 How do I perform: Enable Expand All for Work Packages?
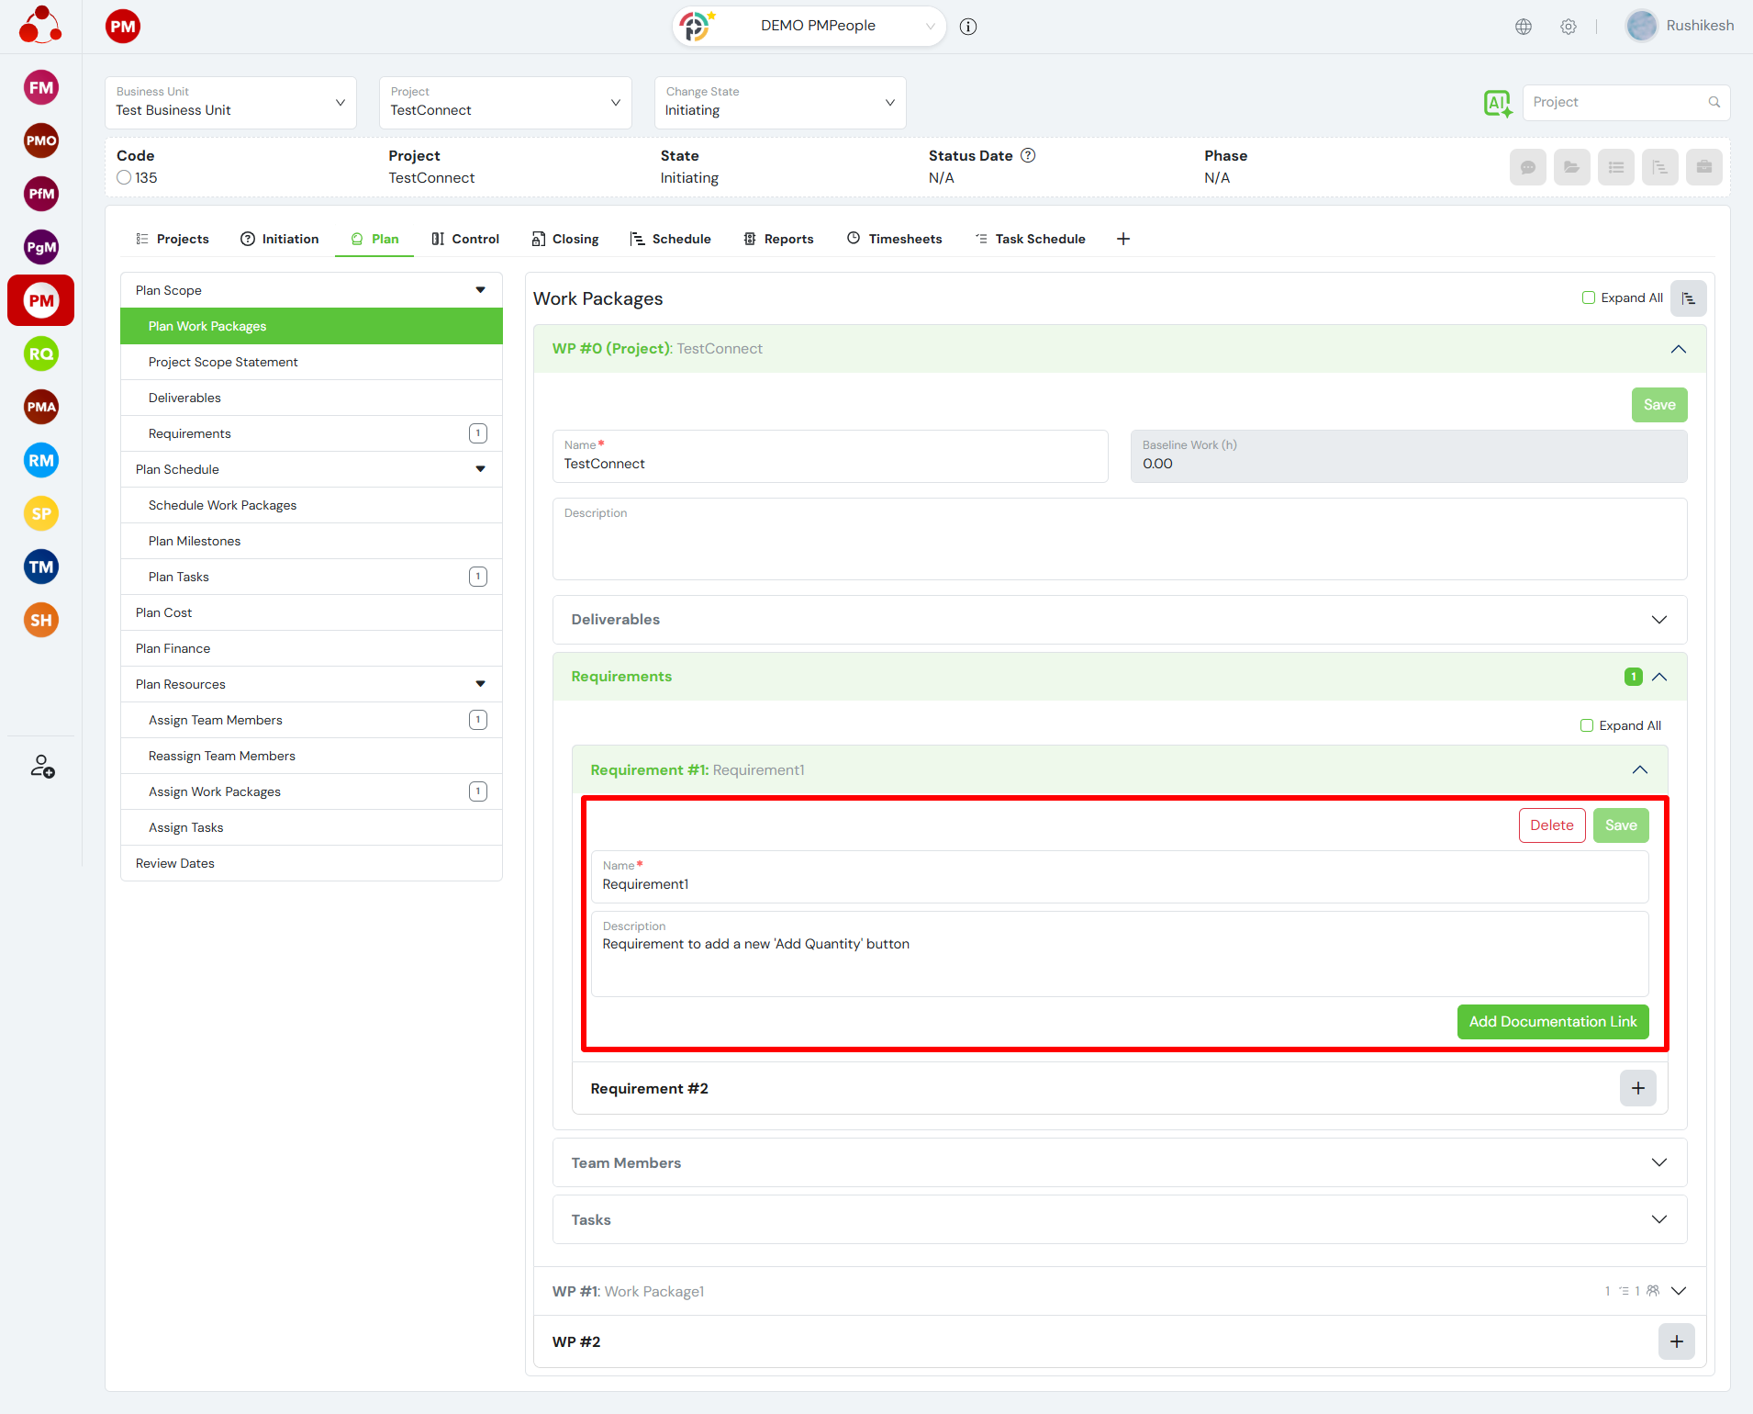coord(1589,297)
